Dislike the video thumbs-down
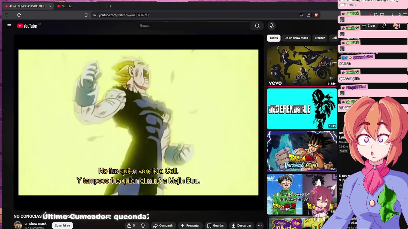408x229 pixels. (143, 226)
